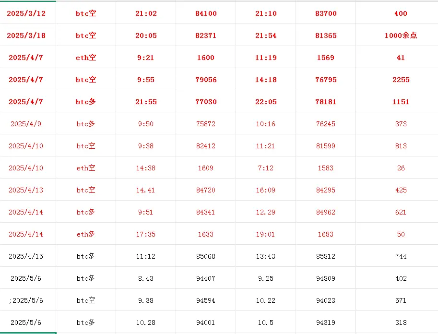Click the entry price cell 79056

tap(206, 79)
